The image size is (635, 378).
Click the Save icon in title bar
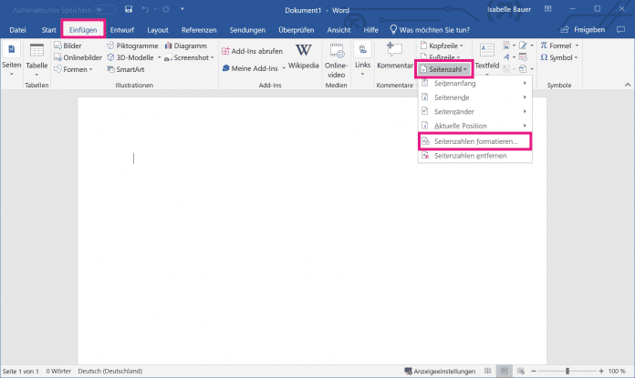coord(129,9)
